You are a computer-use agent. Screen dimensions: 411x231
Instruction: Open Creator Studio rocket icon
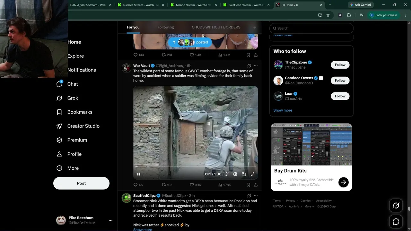tap(59, 126)
